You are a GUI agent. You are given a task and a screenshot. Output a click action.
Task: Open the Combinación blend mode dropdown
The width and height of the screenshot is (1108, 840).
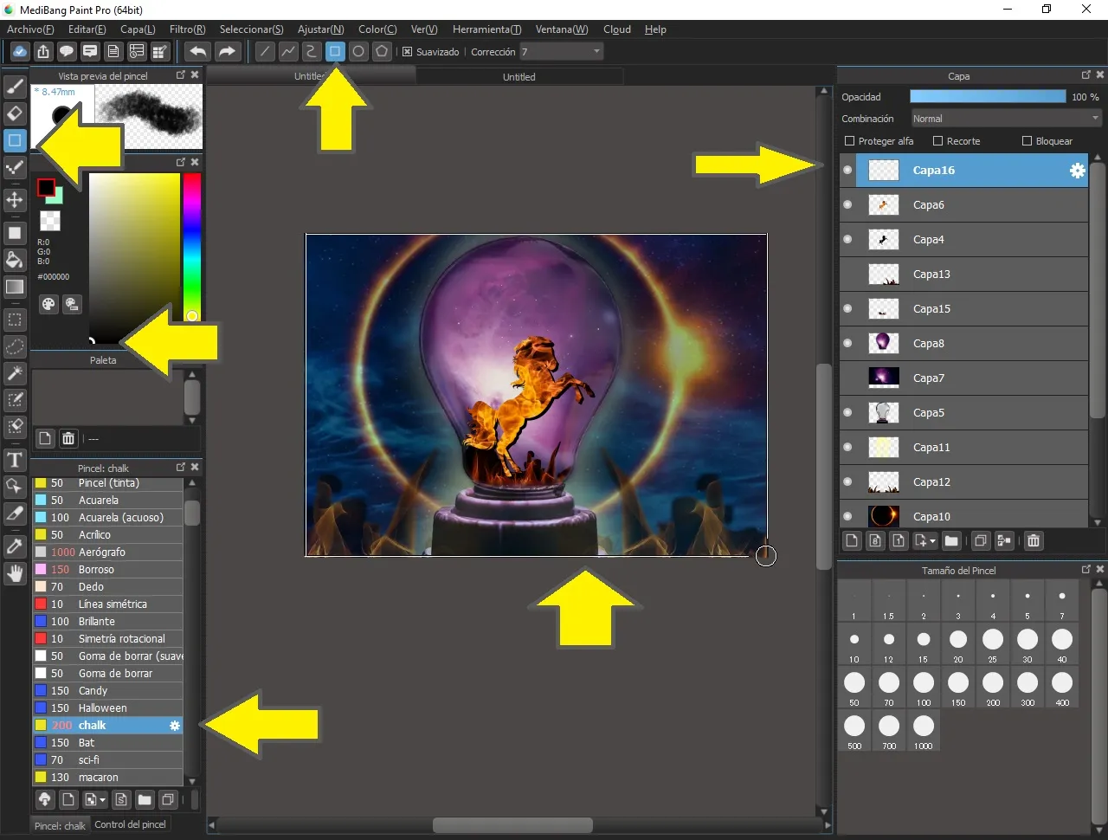[x=1006, y=119]
